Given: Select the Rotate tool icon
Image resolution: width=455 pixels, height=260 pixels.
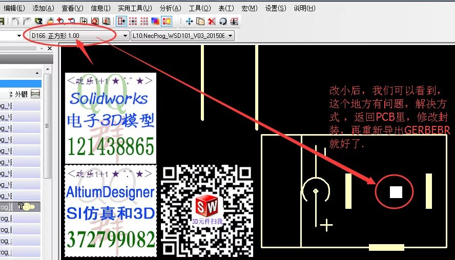Looking at the screenshot, I should pos(223,21).
